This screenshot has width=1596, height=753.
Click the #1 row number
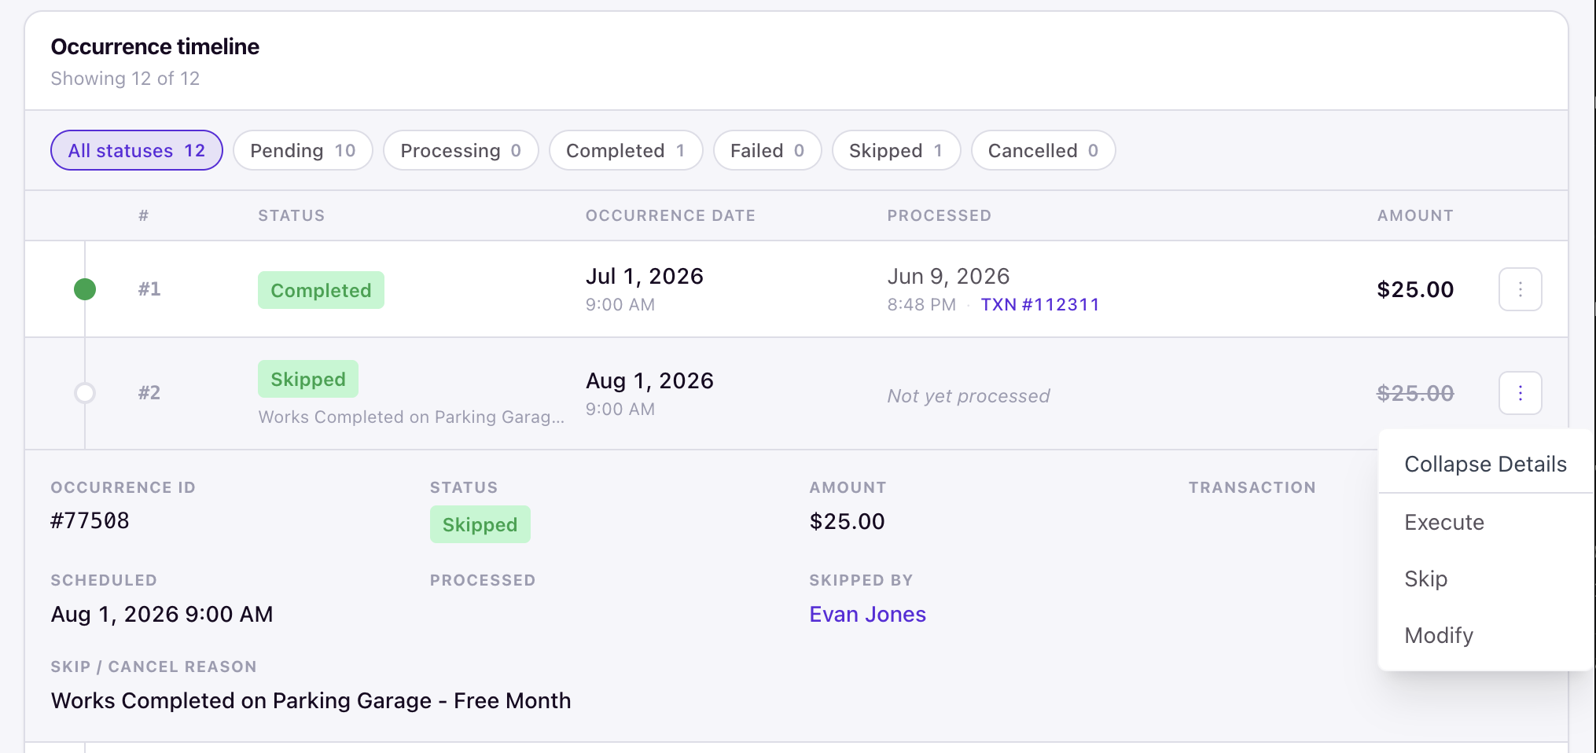click(149, 289)
